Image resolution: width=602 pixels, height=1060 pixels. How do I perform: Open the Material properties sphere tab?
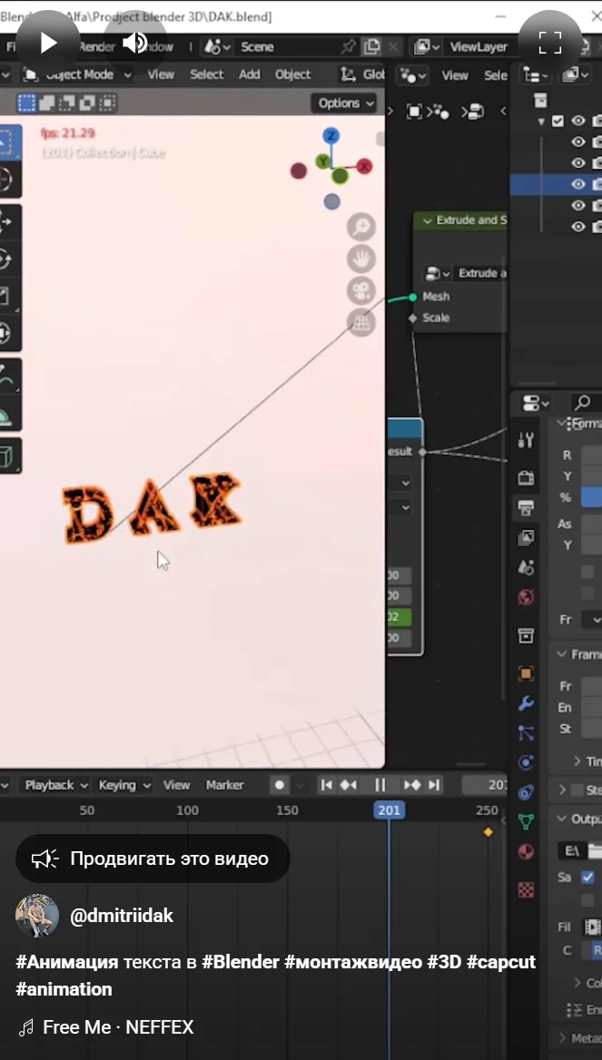527,852
